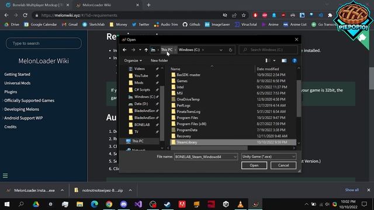Expand MelonLoader installer download options
The image size is (374, 210).
pyautogui.click(x=62, y=190)
